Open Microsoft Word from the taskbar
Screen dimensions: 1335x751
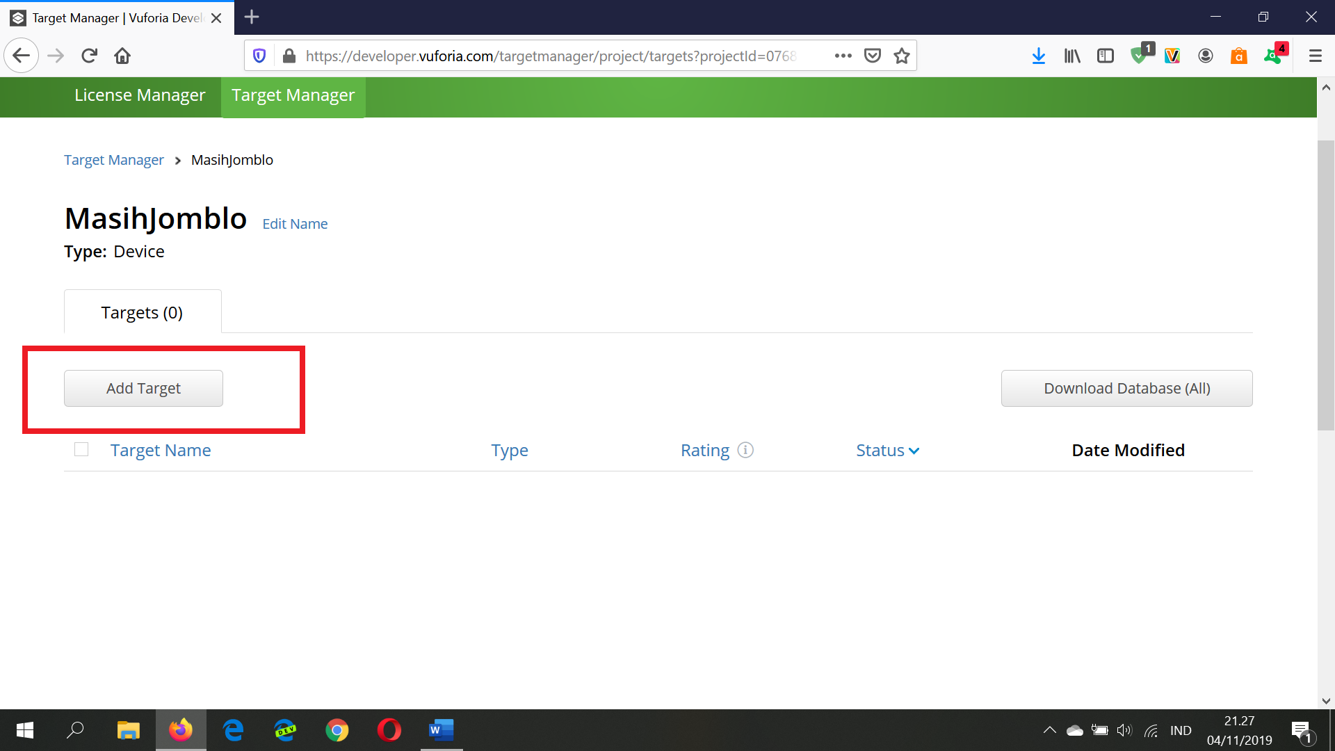[x=441, y=730]
